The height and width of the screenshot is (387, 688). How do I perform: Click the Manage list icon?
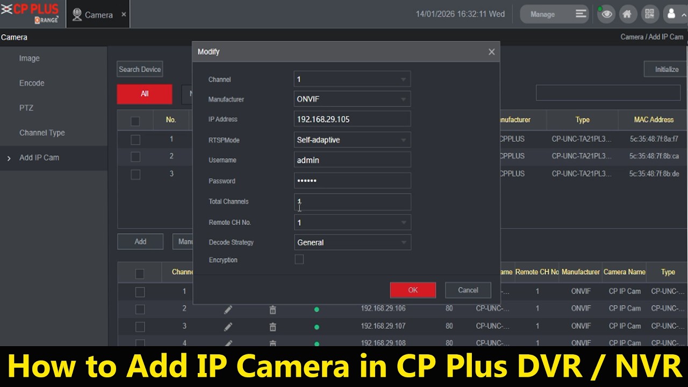pos(580,14)
